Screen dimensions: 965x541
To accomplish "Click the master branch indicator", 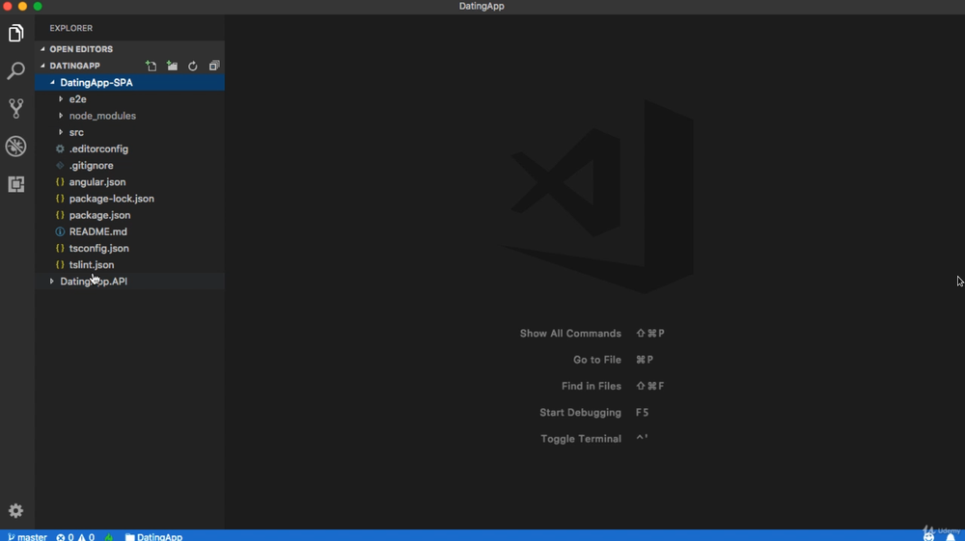I will (27, 537).
